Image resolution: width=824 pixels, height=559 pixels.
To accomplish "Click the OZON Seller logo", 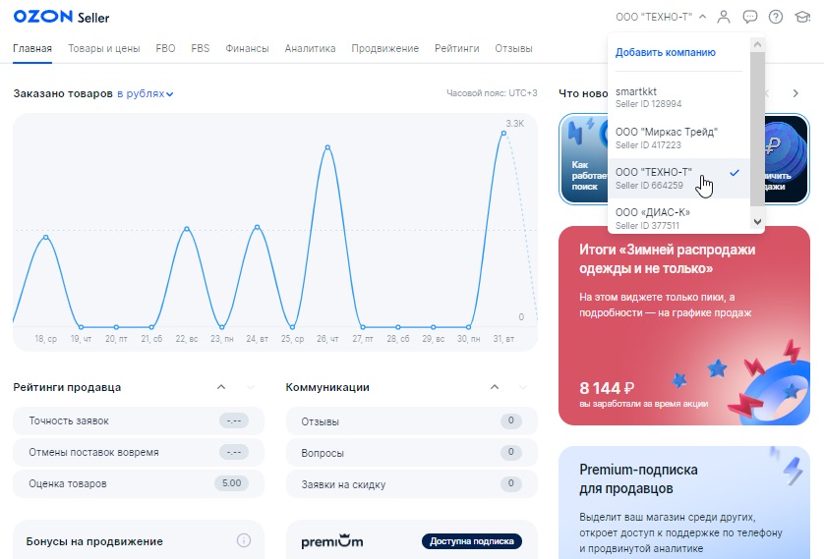I will (62, 17).
